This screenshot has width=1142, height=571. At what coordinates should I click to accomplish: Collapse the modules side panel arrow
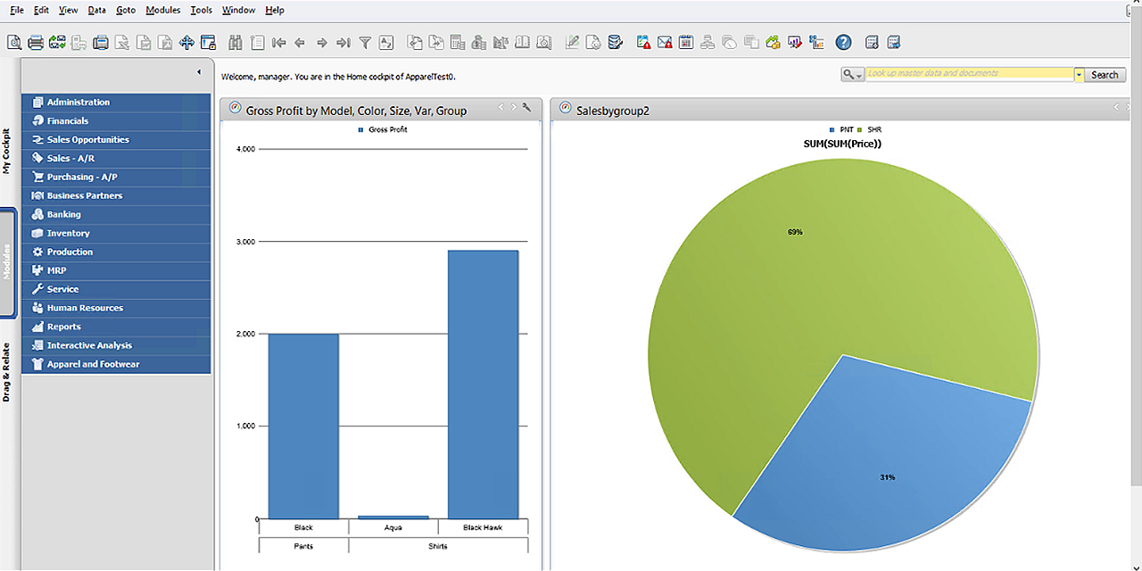click(199, 72)
